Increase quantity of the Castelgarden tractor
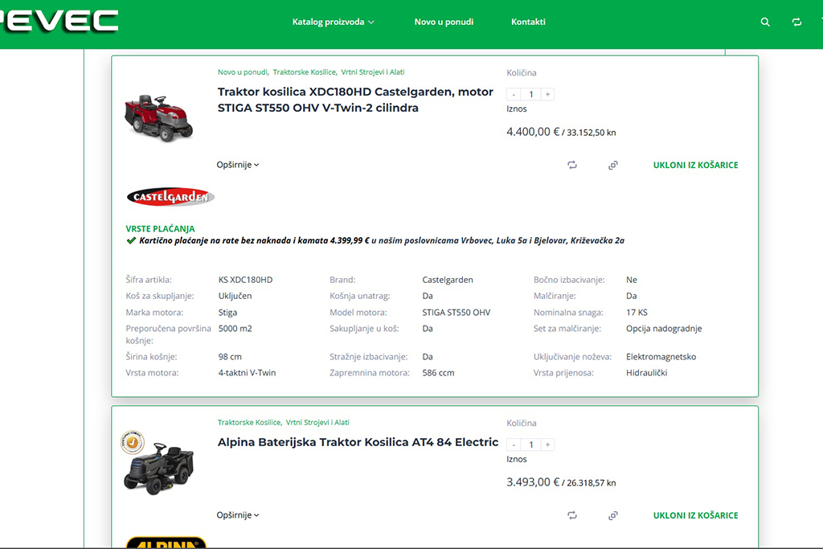 tap(547, 93)
